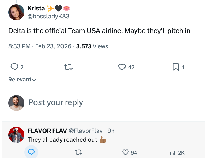Click the FLAVOR FLAV display name
Viewport: 205px width, 158px height.
[47, 131]
